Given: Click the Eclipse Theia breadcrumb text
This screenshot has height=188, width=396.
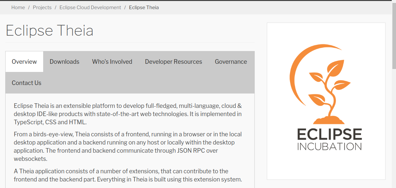Looking at the screenshot, I should point(144,8).
